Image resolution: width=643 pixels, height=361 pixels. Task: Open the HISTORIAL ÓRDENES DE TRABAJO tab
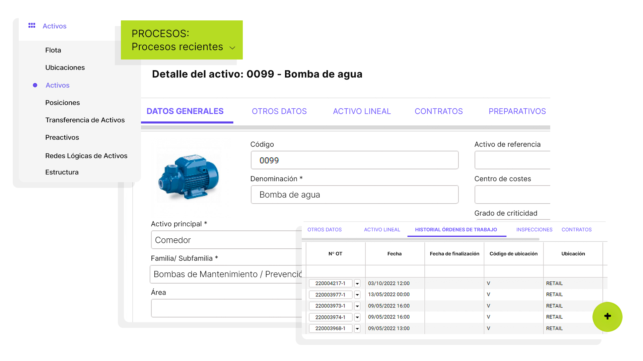coord(456,230)
